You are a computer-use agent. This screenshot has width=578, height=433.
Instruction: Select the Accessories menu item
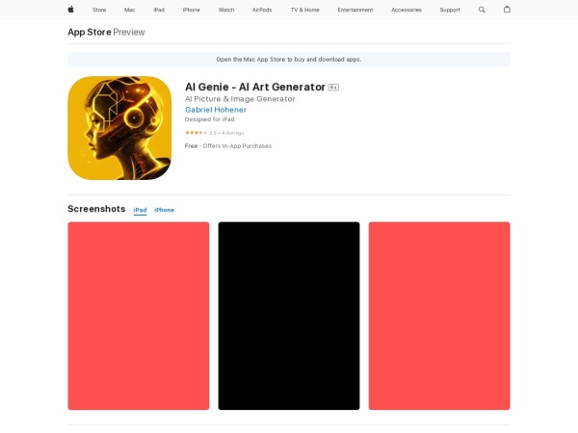pyautogui.click(x=407, y=10)
